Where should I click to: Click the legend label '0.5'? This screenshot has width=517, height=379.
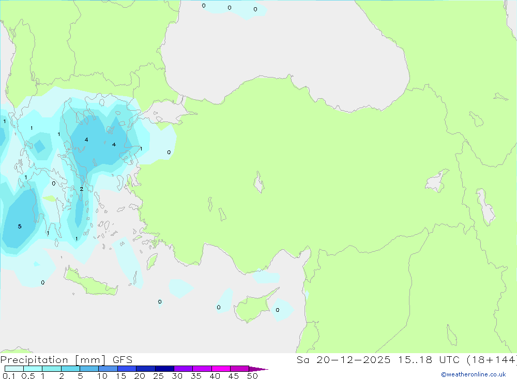pyautogui.click(x=28, y=376)
